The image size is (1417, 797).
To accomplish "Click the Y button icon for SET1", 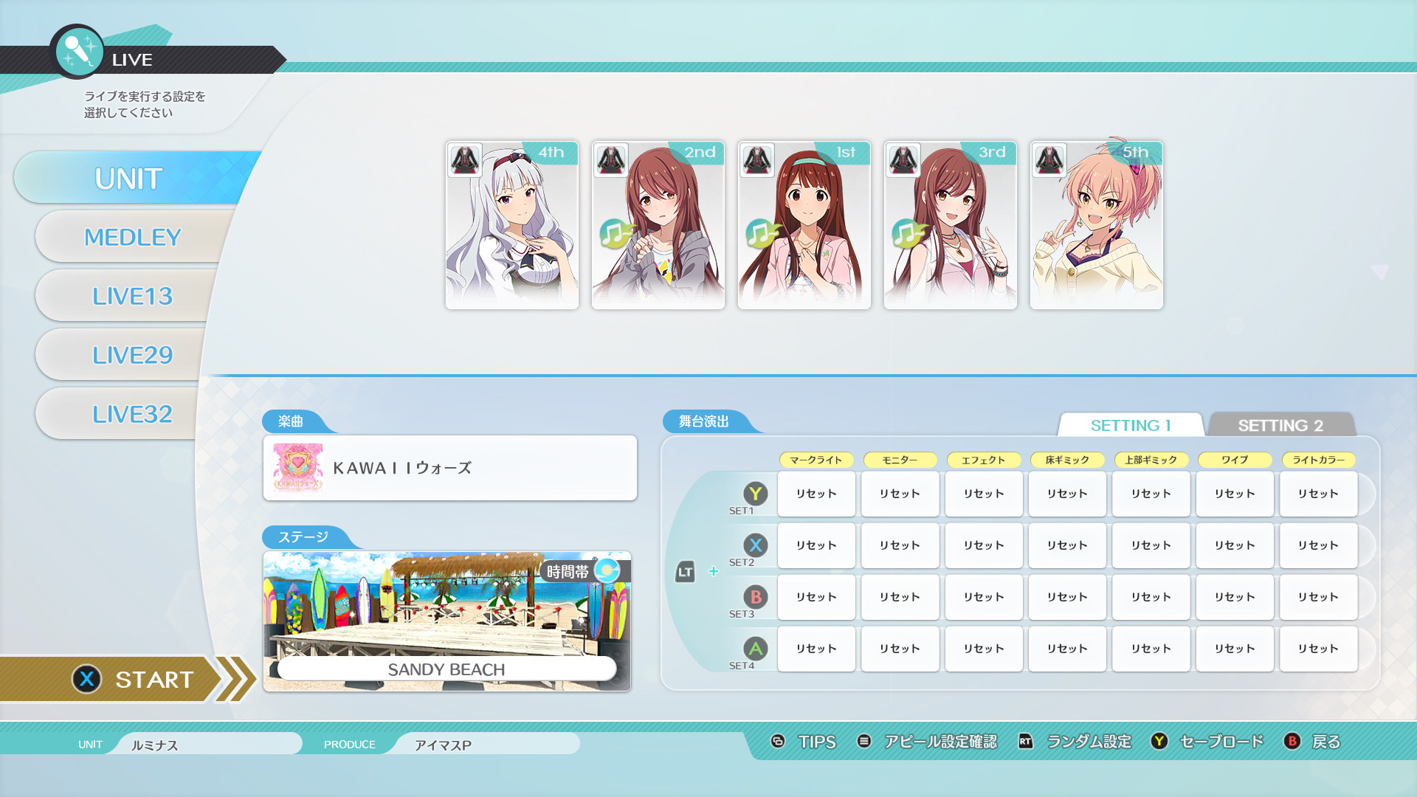I will (755, 494).
